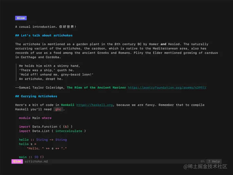Screen dimensions: 233x175
Task: Click the purple Glow title badge
Action: point(21,18)
